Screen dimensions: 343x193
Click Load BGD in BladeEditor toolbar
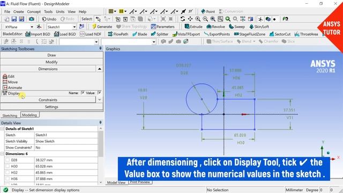65,34
